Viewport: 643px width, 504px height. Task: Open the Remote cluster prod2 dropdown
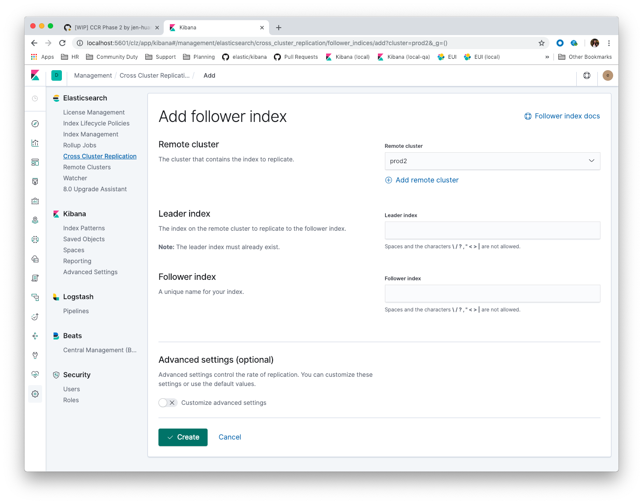pos(492,161)
